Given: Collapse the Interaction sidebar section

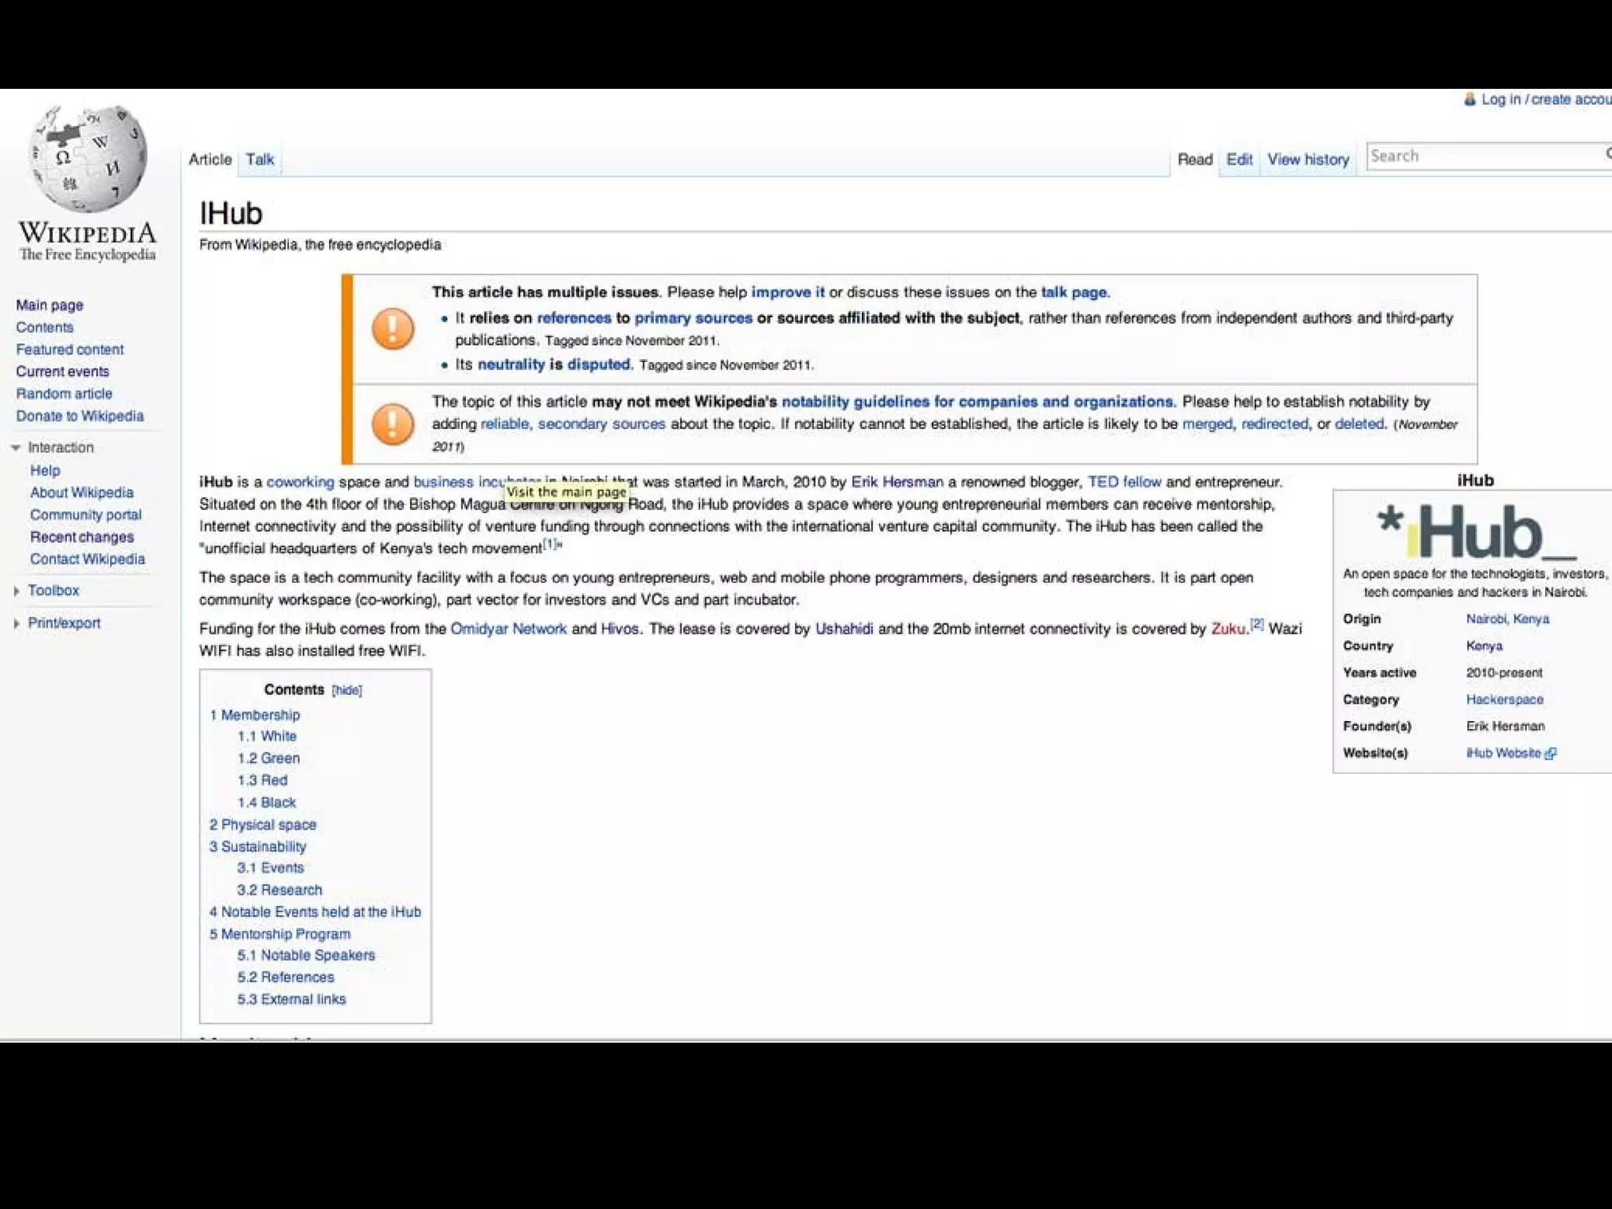Looking at the screenshot, I should (x=16, y=448).
